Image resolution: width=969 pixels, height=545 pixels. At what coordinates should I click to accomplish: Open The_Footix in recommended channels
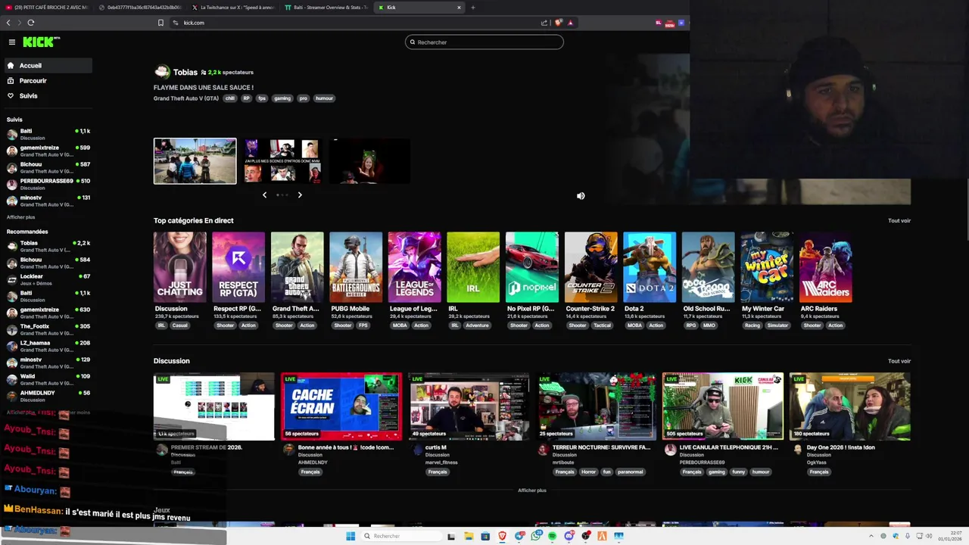coord(48,329)
